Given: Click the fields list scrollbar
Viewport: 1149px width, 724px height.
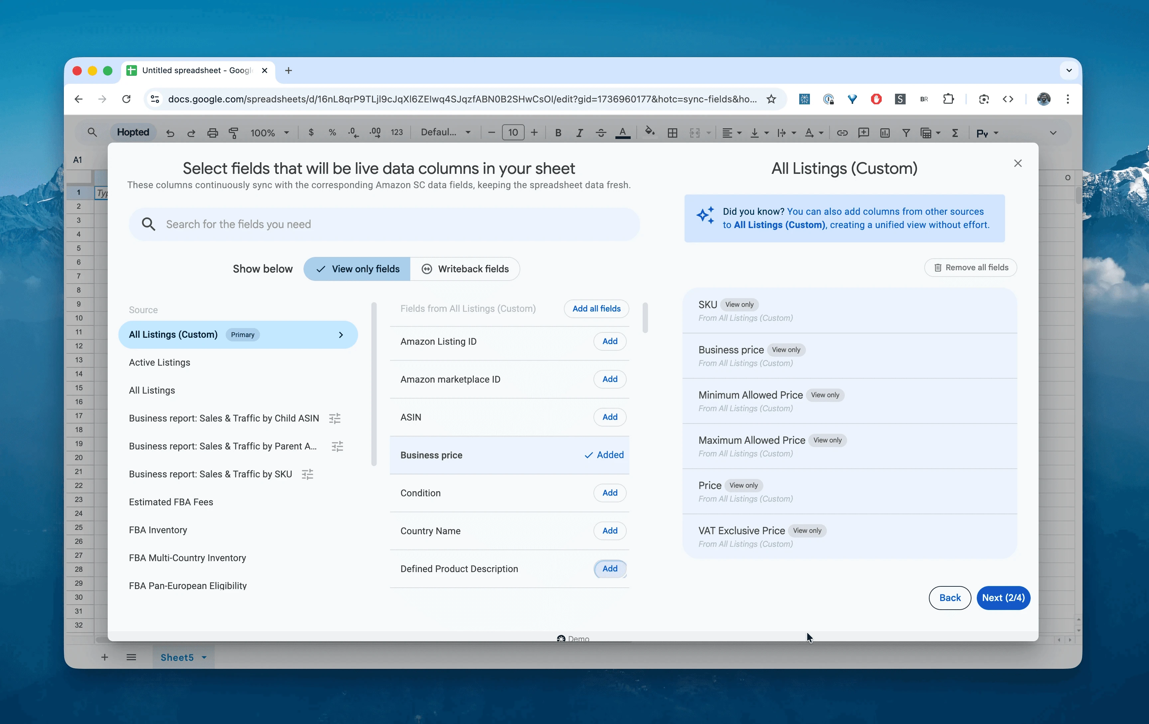Looking at the screenshot, I should pos(645,318).
